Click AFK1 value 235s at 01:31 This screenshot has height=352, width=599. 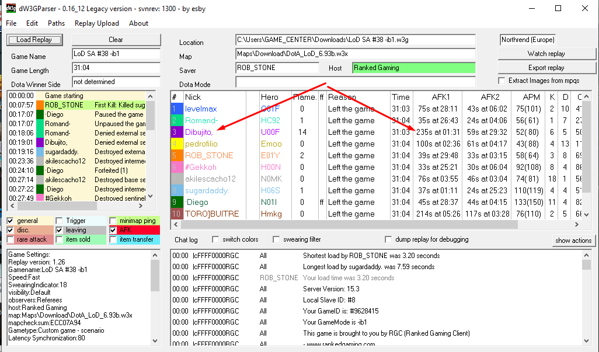[438, 132]
